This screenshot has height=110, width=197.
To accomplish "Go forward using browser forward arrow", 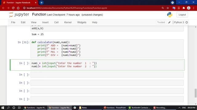I will (8, 8).
